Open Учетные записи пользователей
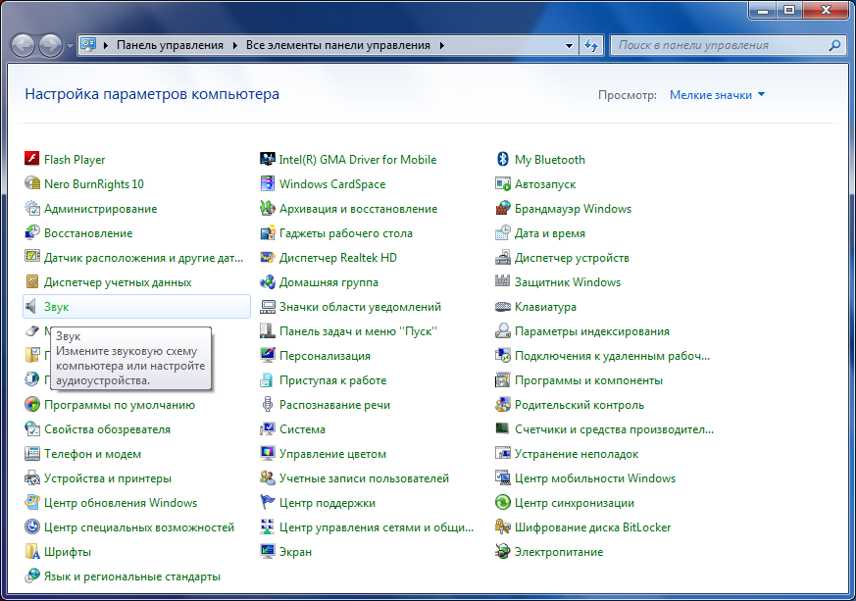Screen dimensions: 856x601 click(364, 478)
